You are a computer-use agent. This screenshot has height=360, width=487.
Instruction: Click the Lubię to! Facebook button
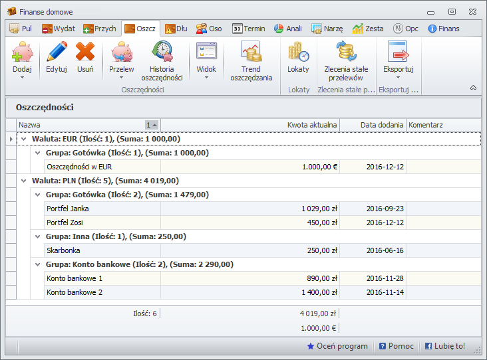[x=445, y=346]
